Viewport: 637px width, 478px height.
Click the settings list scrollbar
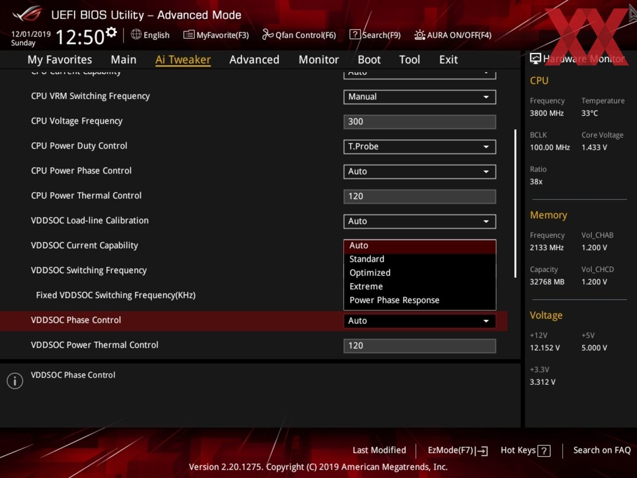point(515,203)
